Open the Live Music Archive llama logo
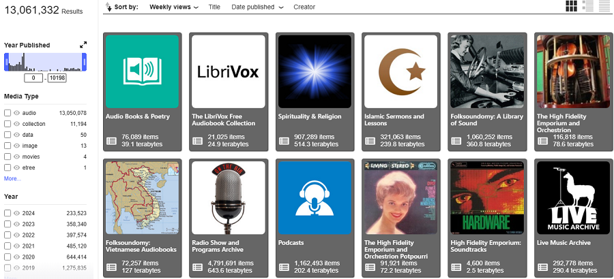The width and height of the screenshot is (614, 279). [x=573, y=198]
